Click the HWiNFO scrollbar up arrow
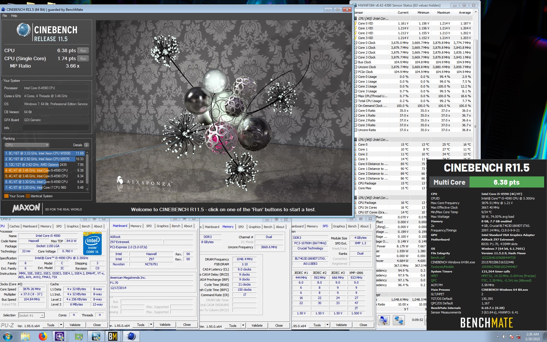The width and height of the screenshot is (547, 342). coord(475,12)
